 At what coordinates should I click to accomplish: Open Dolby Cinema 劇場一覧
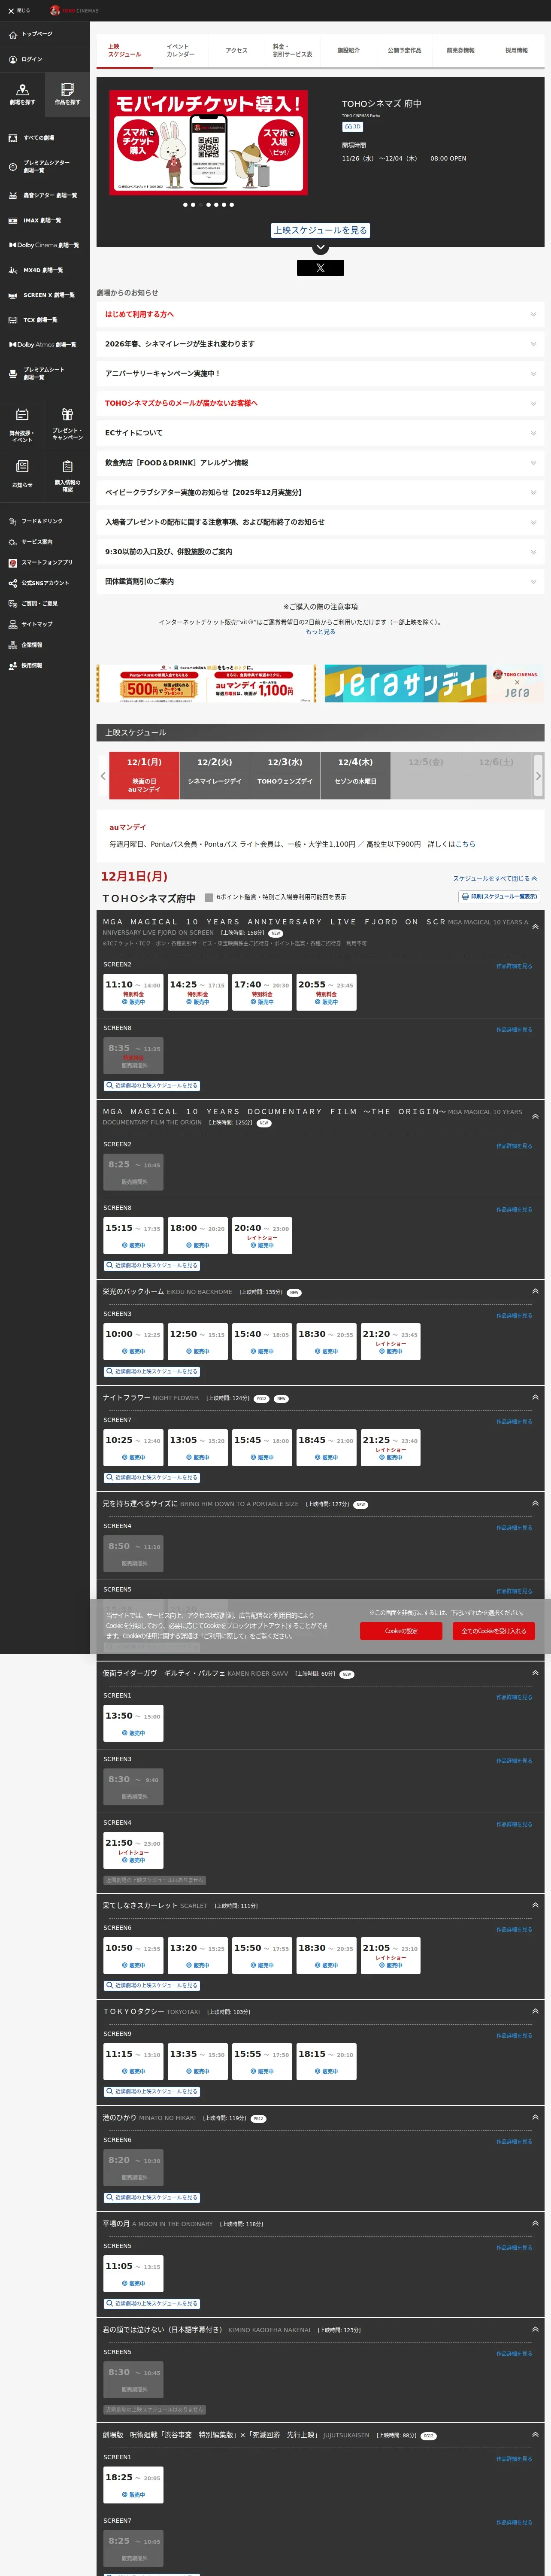[x=44, y=245]
